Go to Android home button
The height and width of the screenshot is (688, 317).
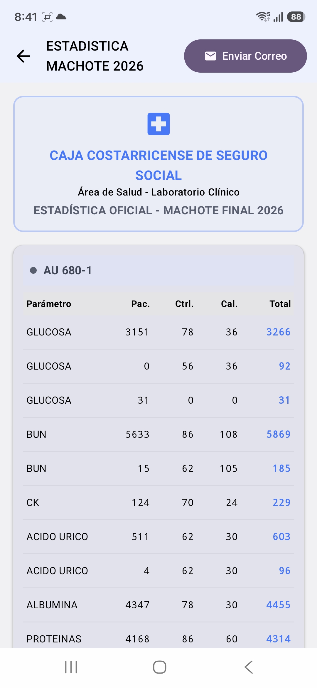pyautogui.click(x=160, y=667)
